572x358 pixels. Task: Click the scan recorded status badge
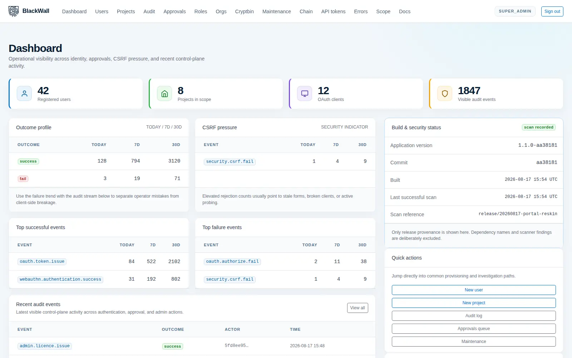pos(538,127)
